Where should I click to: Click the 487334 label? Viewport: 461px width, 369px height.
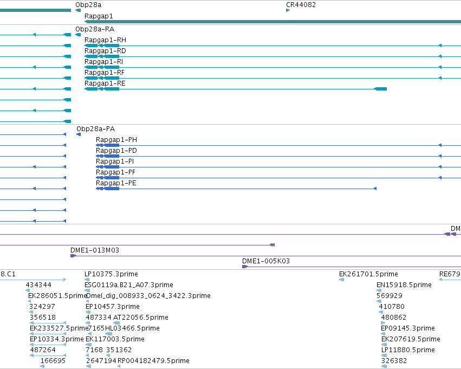99,318
